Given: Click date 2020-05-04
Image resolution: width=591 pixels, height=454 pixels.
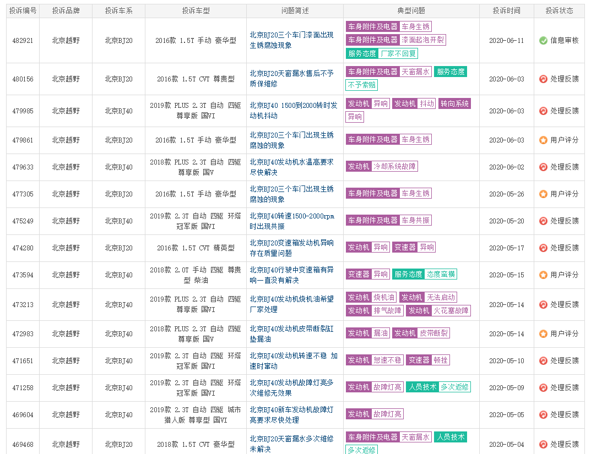Looking at the screenshot, I should point(507,445).
